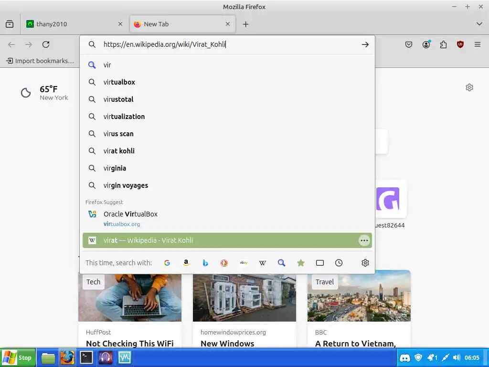Choose the 'vir' search suggestion

pyautogui.click(x=227, y=65)
